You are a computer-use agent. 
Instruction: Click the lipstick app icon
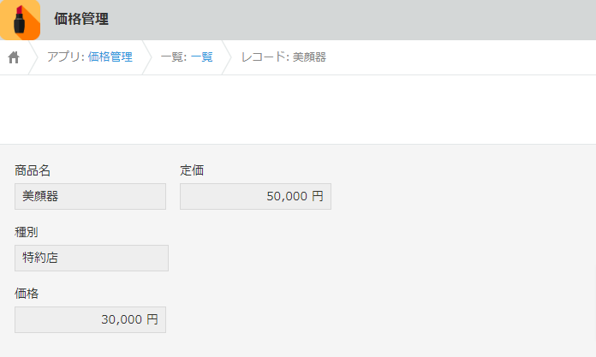click(20, 20)
